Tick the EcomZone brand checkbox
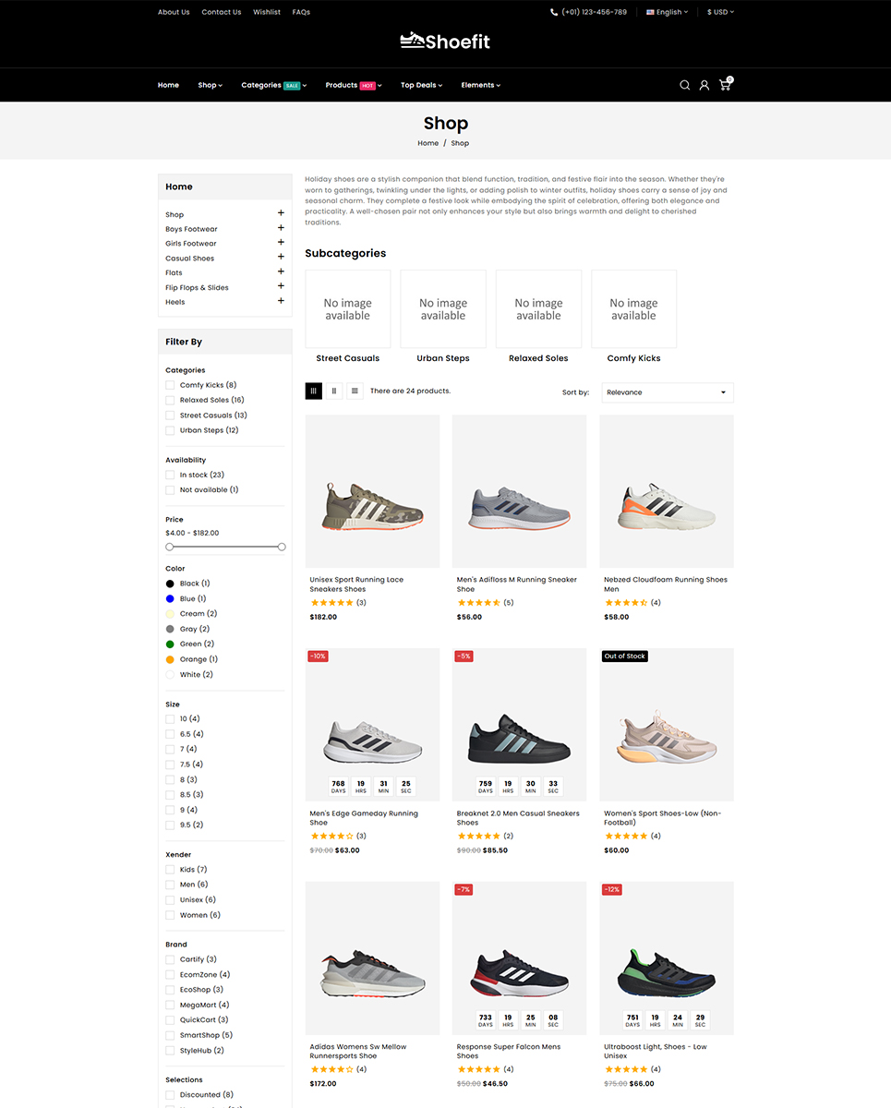 click(x=170, y=974)
